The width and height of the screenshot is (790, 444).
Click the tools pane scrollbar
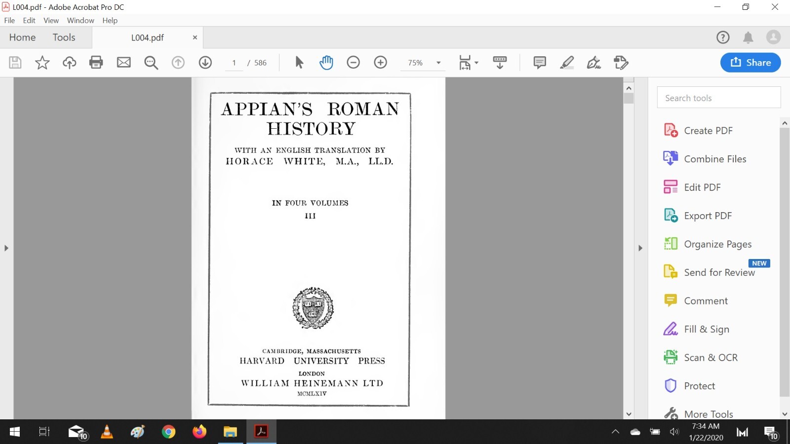click(x=785, y=261)
